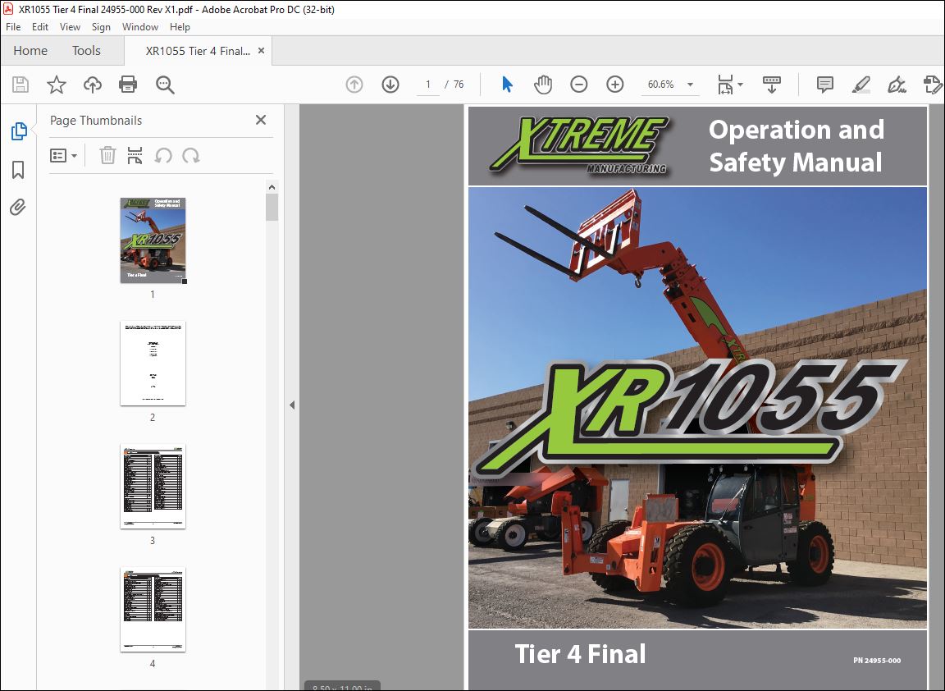Select the Highlight text tool

861,85
